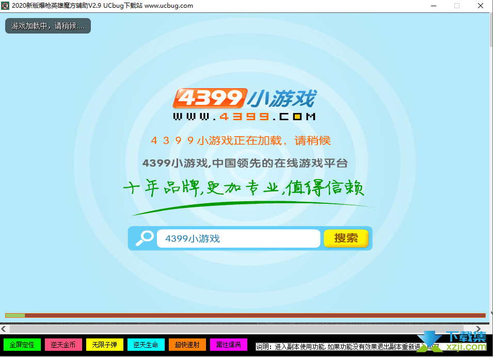493x357 pixels.
Task: Click the 4399小游戏 logo
Action: (245, 99)
